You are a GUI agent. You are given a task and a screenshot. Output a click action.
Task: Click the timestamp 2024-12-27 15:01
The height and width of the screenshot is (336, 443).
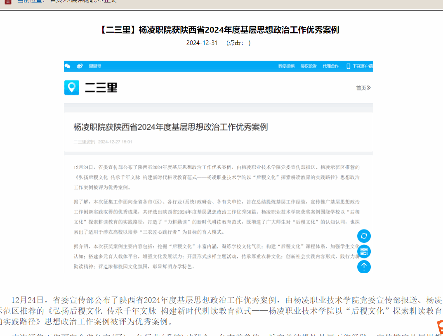115,142
